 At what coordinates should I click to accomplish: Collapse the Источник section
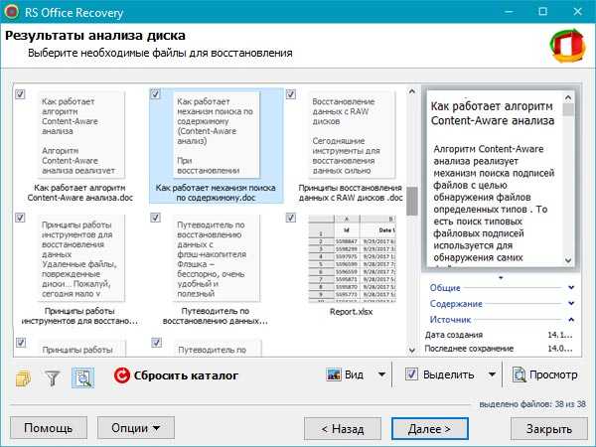pyautogui.click(x=571, y=320)
